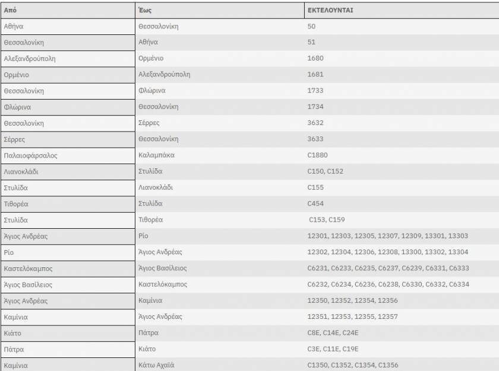Click 'Κάτω Αχαΐα' destination cell
This screenshot has width=499, height=371.
tap(156, 365)
